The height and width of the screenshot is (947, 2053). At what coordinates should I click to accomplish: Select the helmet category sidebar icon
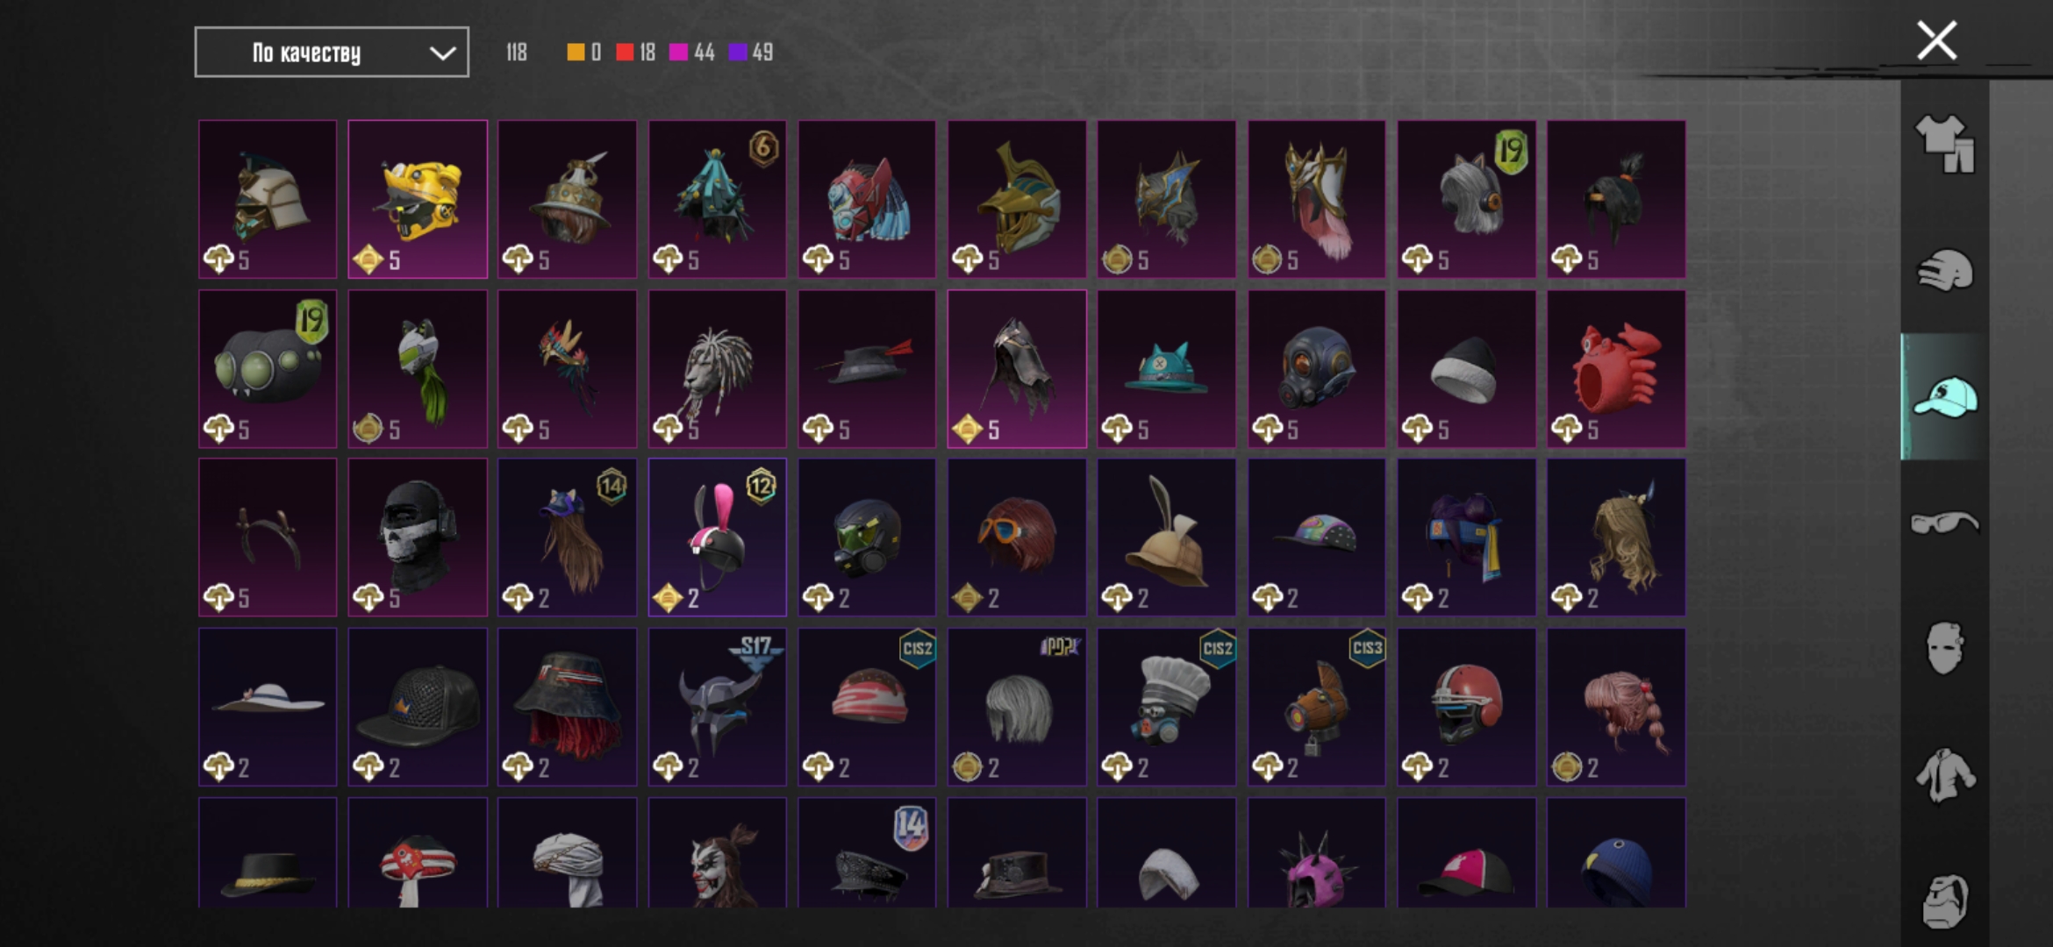click(x=1944, y=270)
